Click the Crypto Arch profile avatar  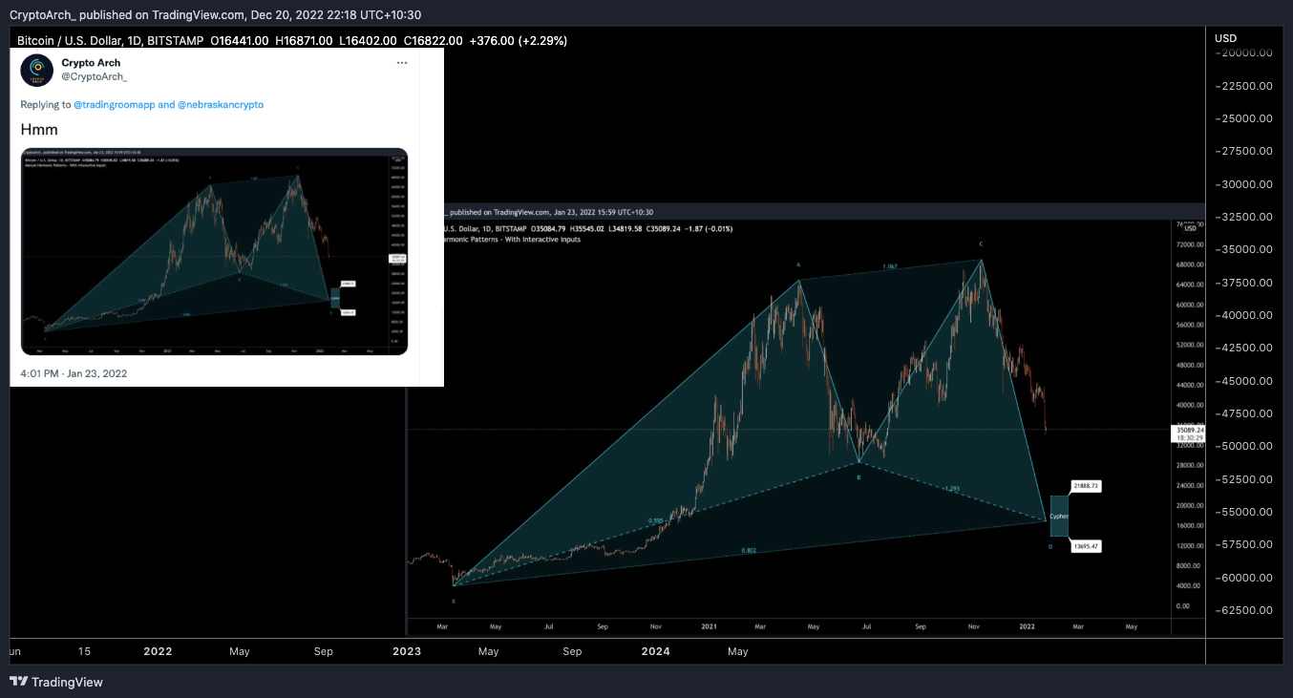(x=36, y=71)
